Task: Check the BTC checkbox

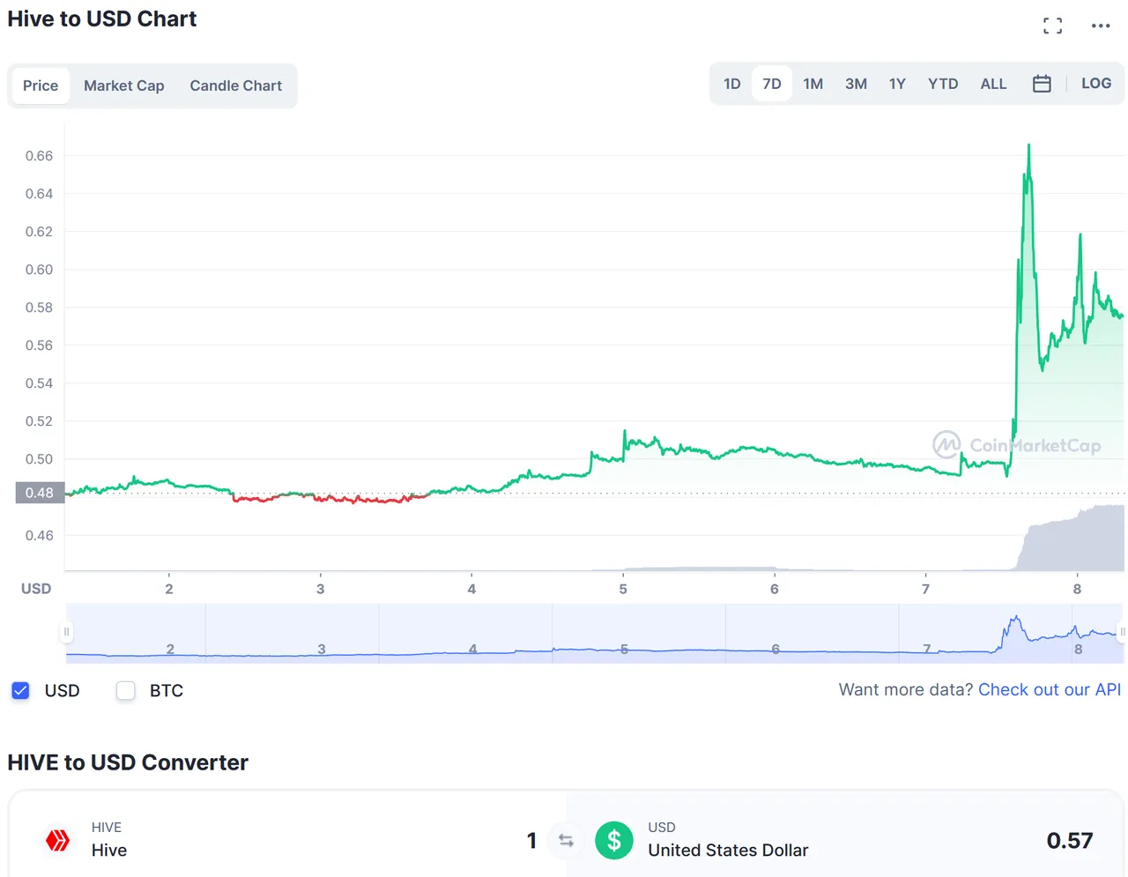Action: (126, 690)
